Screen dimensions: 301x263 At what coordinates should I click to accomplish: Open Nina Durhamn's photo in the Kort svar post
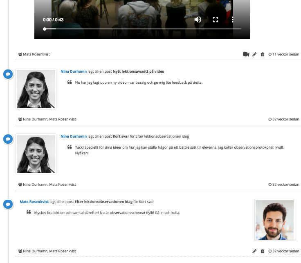point(36,154)
